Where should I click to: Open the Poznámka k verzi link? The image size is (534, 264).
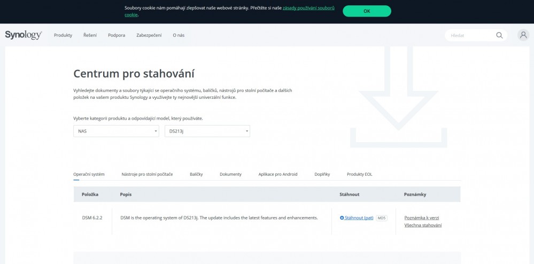pyautogui.click(x=422, y=218)
